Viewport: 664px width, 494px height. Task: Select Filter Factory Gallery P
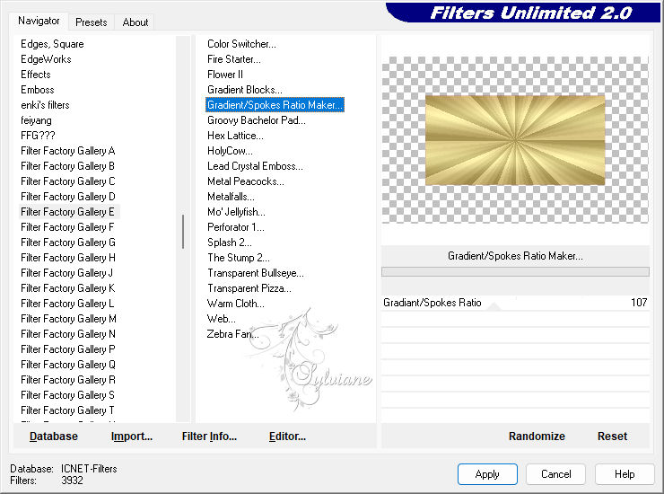[x=68, y=349]
